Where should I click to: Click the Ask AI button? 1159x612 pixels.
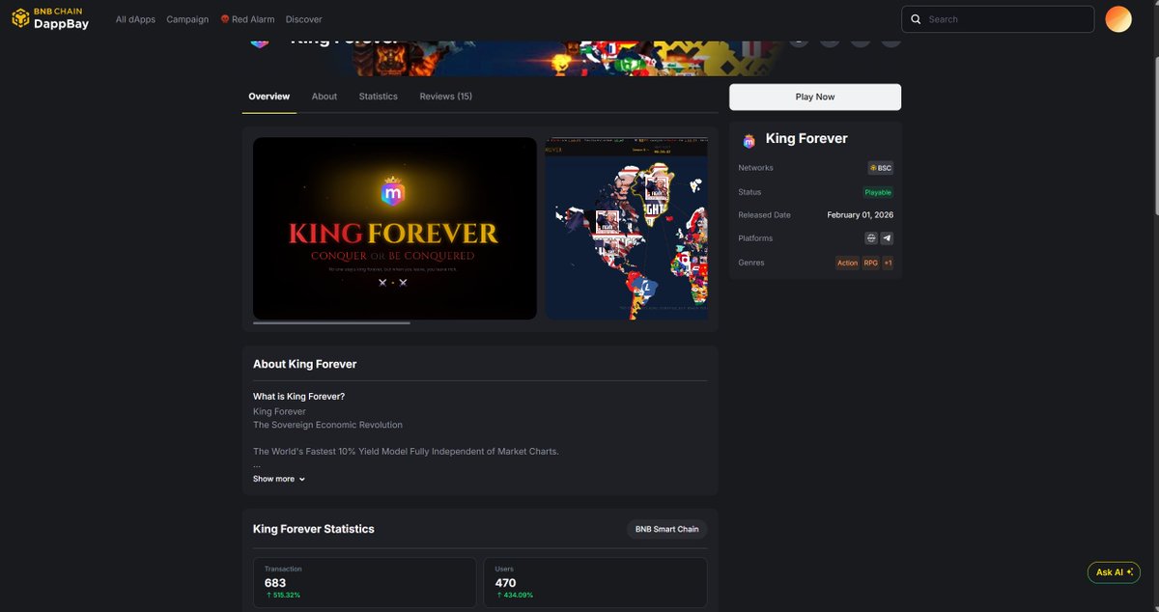coord(1114,572)
